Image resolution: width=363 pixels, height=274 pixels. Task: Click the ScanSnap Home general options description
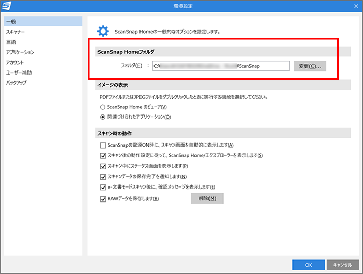coord(167,32)
